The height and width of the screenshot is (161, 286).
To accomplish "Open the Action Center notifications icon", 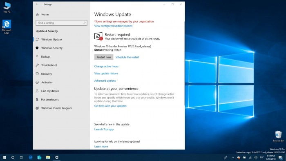I will pos(280,157).
